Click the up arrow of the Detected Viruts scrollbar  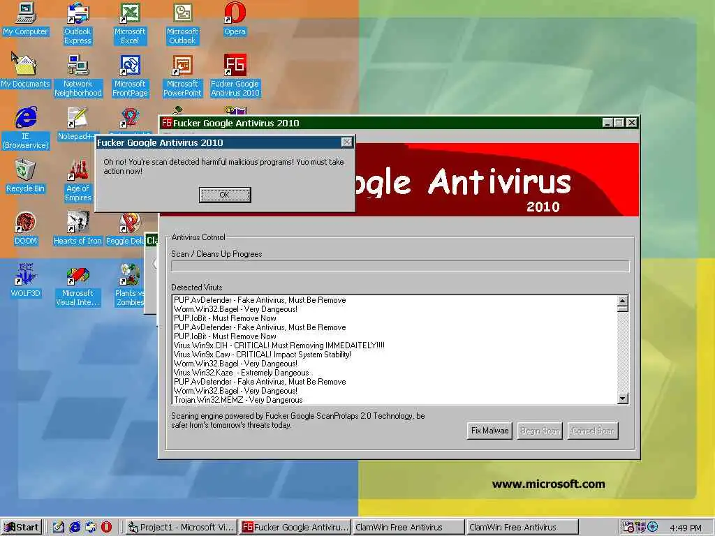click(x=623, y=301)
